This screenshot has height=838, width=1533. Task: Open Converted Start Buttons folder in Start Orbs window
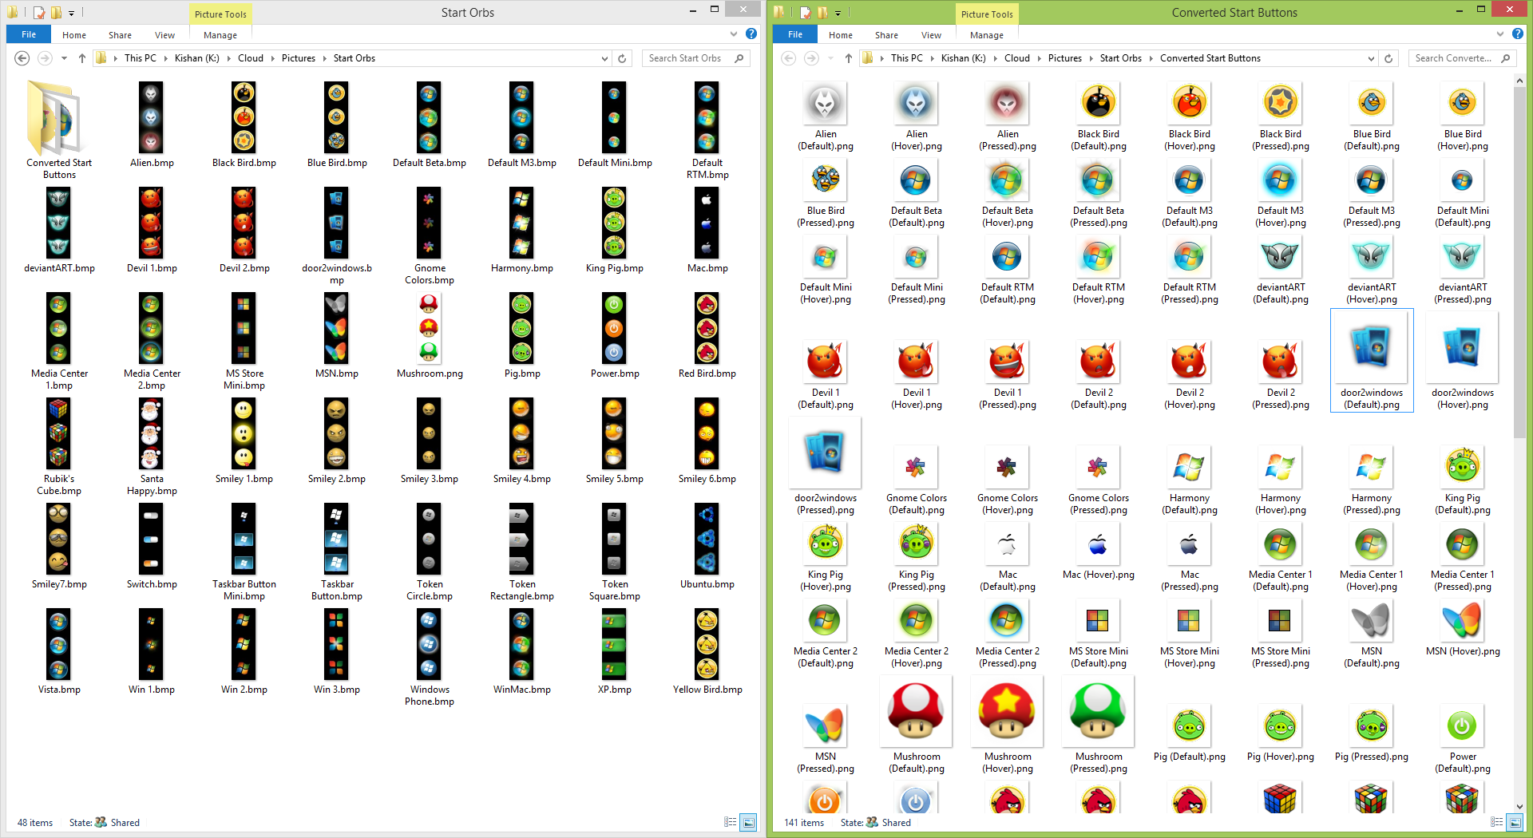click(59, 130)
